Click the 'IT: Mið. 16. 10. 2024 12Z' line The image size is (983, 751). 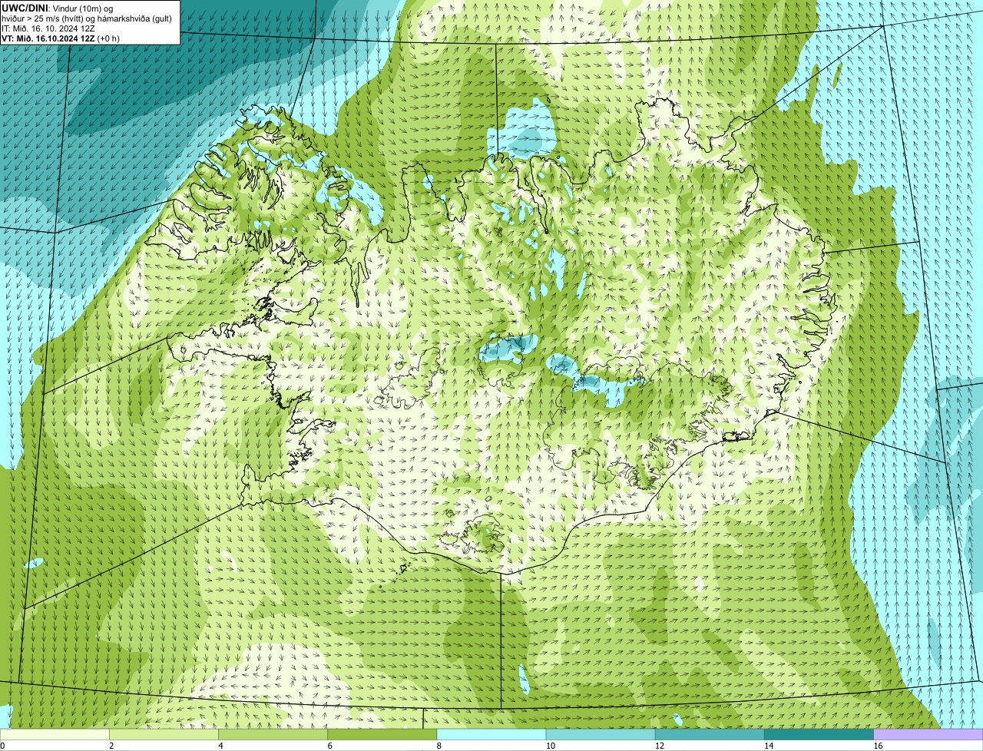click(x=48, y=28)
